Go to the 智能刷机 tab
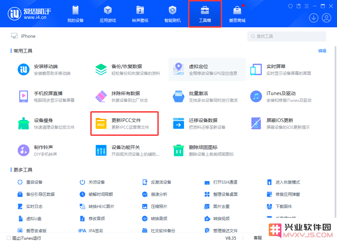This screenshot has width=337, height=243. click(172, 14)
